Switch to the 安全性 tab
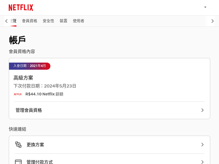The height and width of the screenshot is (164, 219). [x=48, y=21]
